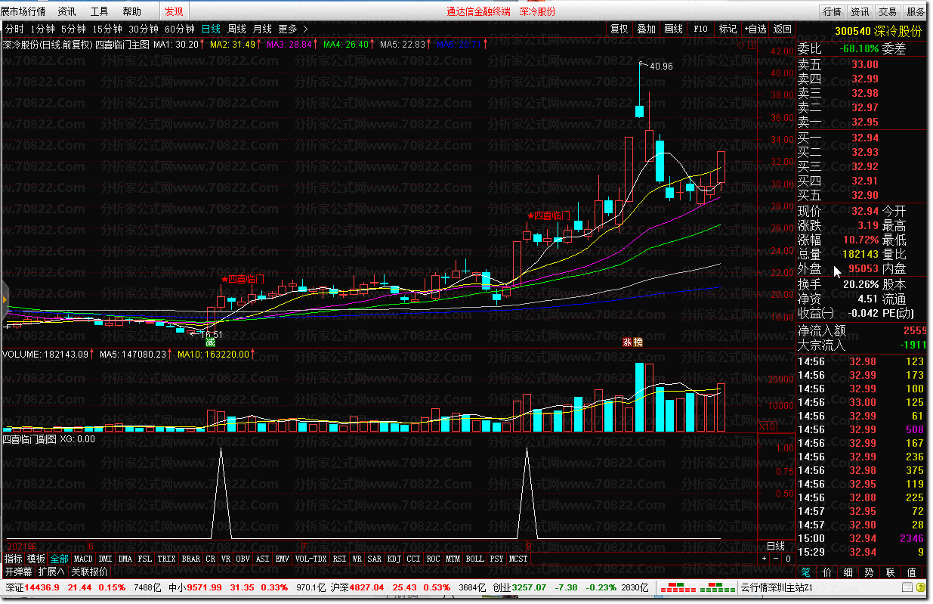Switch to 联 linked tab
The image size is (933, 604).
pos(891,572)
